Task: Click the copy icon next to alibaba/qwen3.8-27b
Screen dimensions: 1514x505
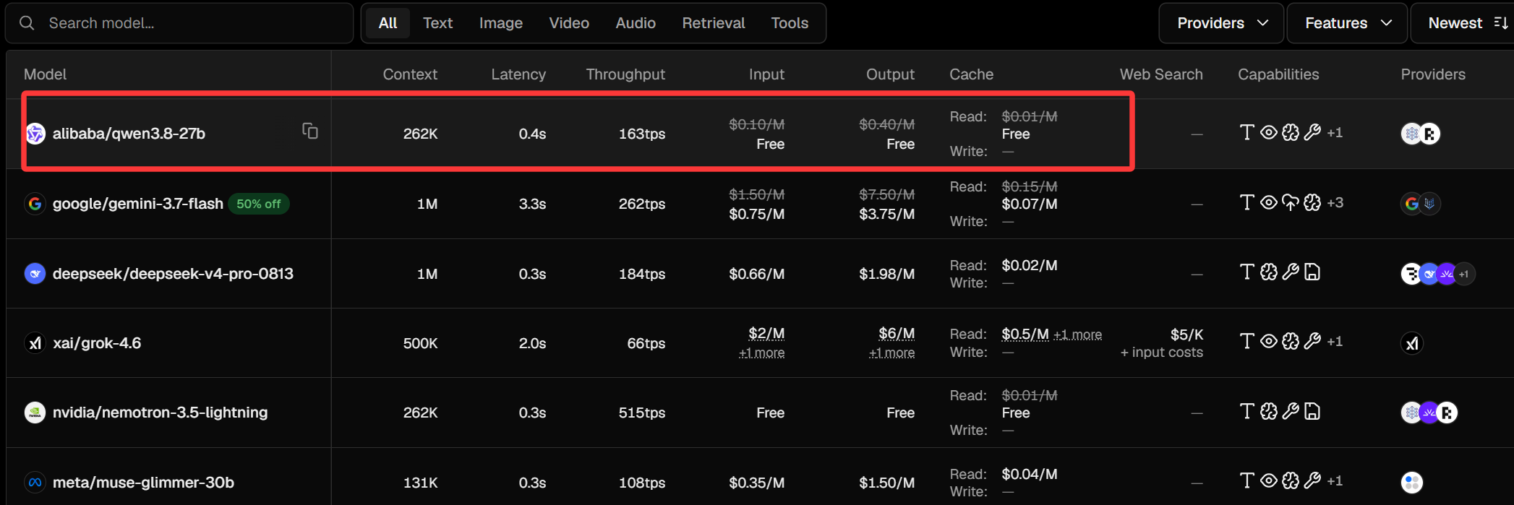Action: (x=310, y=131)
